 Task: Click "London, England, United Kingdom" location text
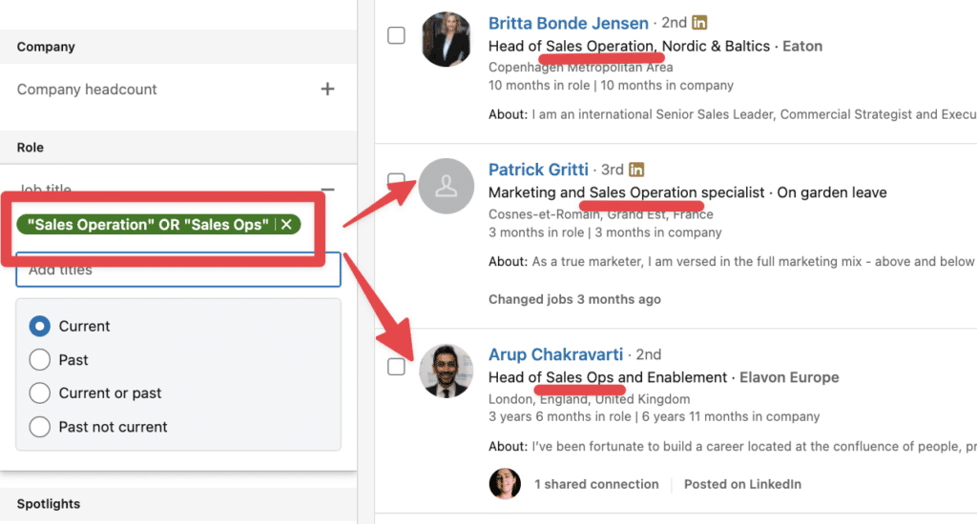coord(590,399)
